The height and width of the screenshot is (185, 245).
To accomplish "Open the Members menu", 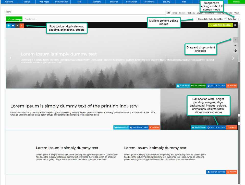I will pos(96,2).
